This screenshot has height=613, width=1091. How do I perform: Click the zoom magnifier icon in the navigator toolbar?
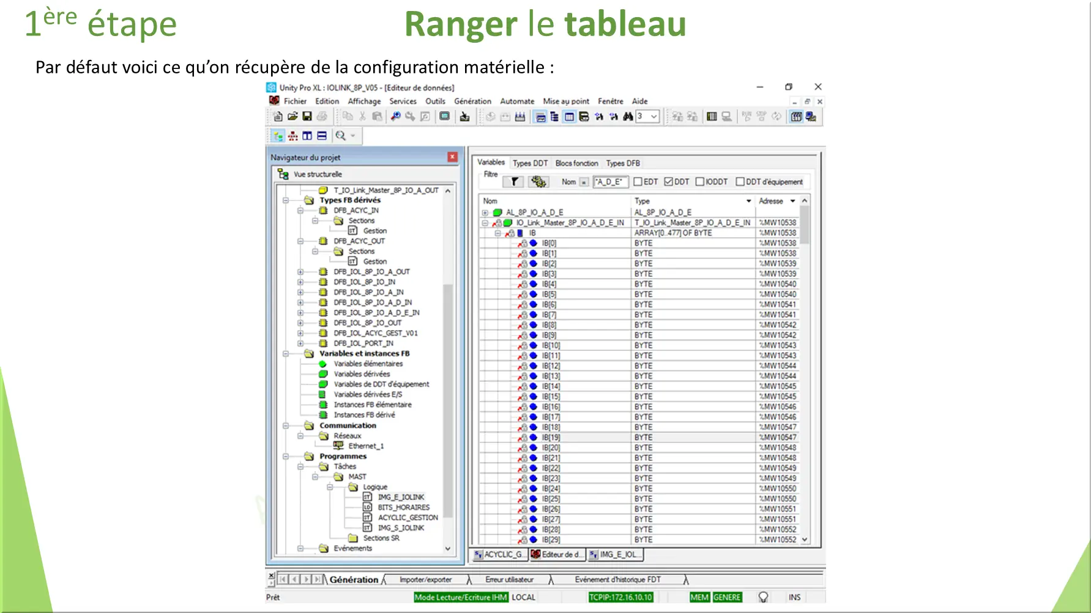click(x=340, y=136)
